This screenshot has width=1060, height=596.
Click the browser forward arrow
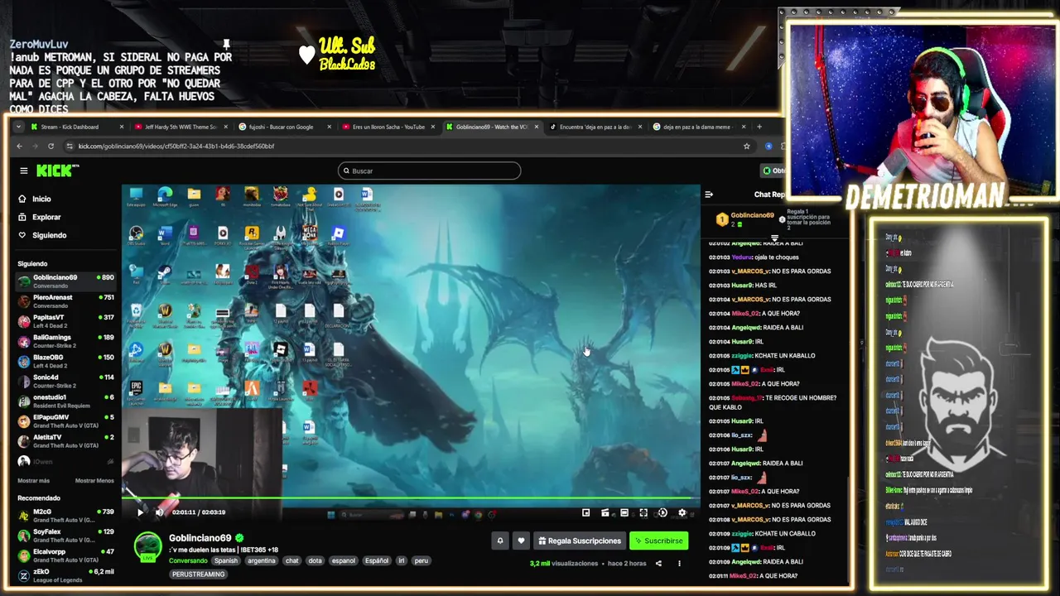36,146
